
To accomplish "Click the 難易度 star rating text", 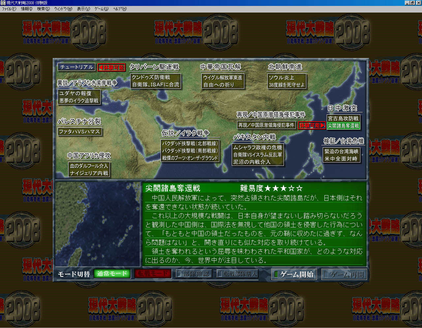I will (271, 188).
